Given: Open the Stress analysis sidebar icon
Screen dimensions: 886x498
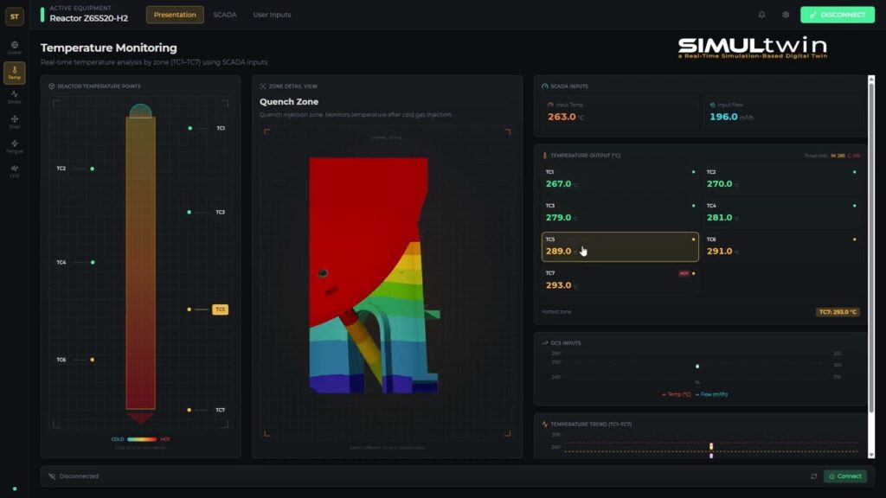Looking at the screenshot, I should [15, 97].
